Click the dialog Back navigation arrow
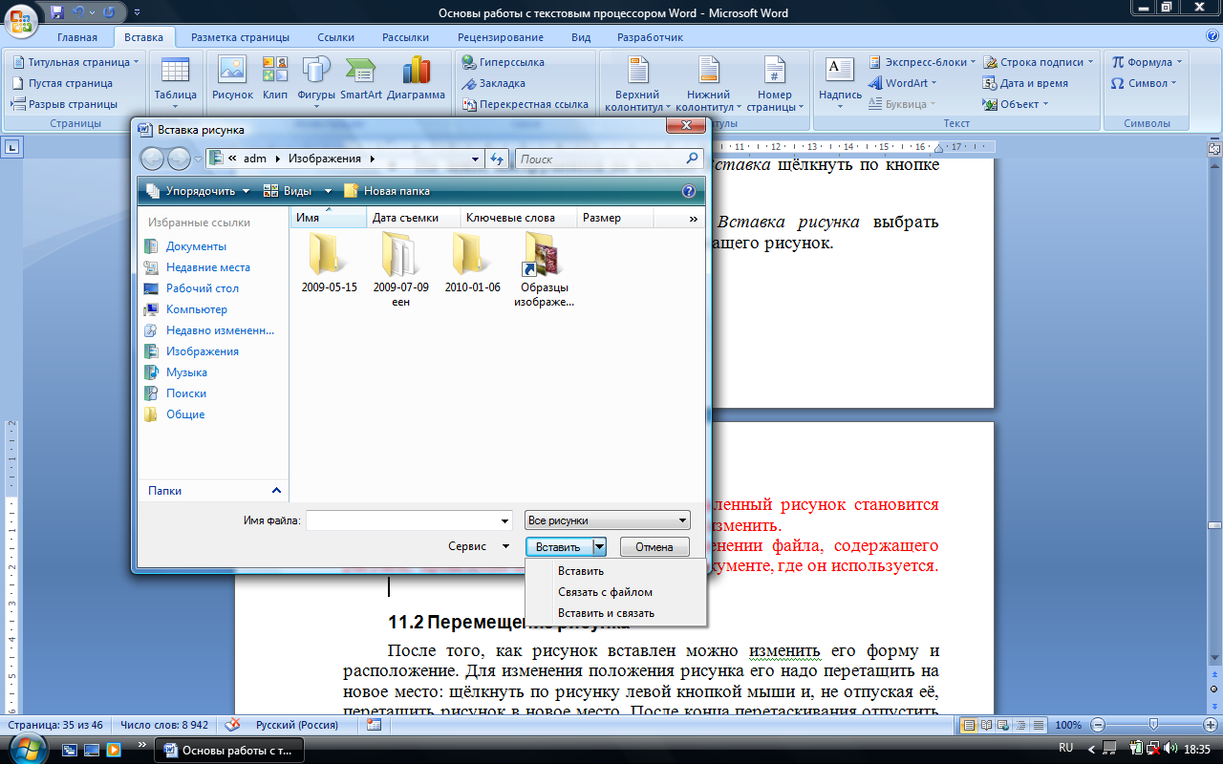The image size is (1223, 764). click(x=152, y=159)
